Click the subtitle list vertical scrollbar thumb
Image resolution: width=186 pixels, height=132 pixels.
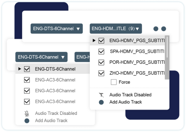pyautogui.click(x=167, y=47)
